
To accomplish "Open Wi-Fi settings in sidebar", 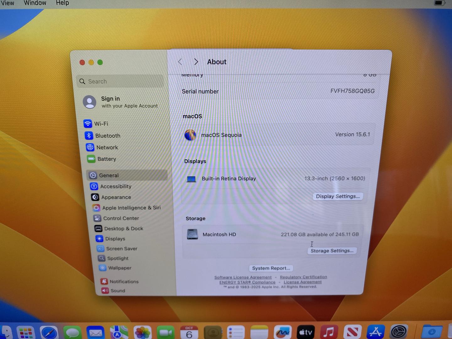I will (x=101, y=124).
